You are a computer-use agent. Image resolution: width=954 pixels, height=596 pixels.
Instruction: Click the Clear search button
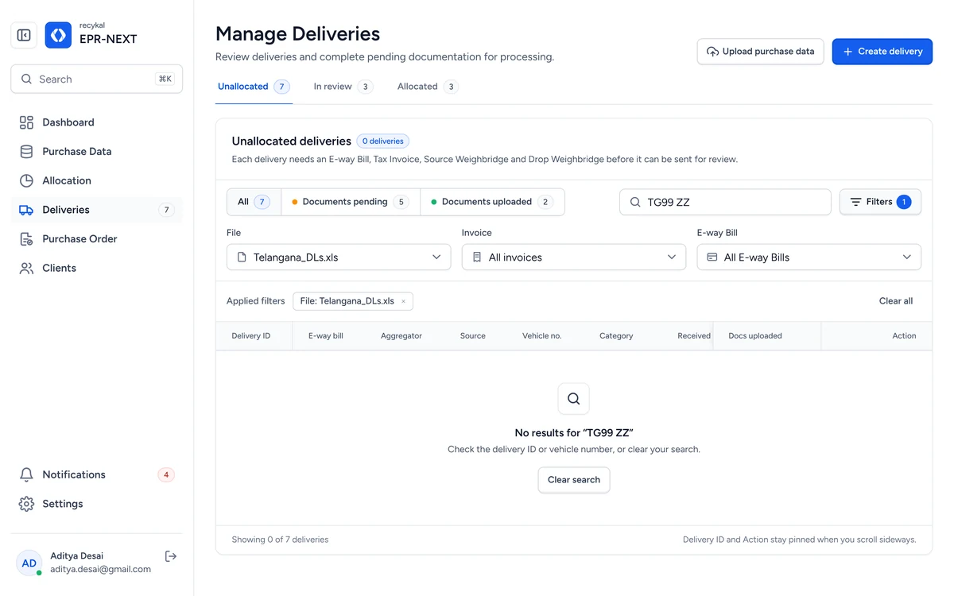click(574, 480)
